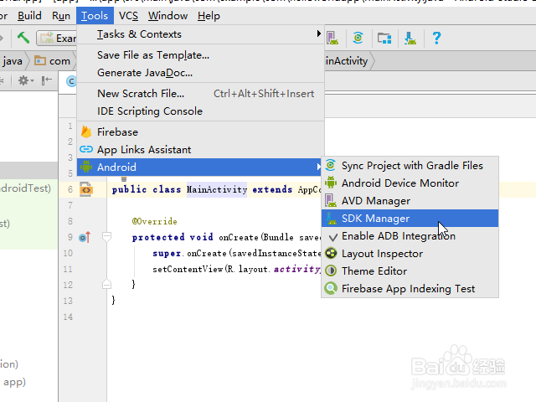Expand Tasks & Contexts submenu
The image size is (536, 402).
point(200,34)
